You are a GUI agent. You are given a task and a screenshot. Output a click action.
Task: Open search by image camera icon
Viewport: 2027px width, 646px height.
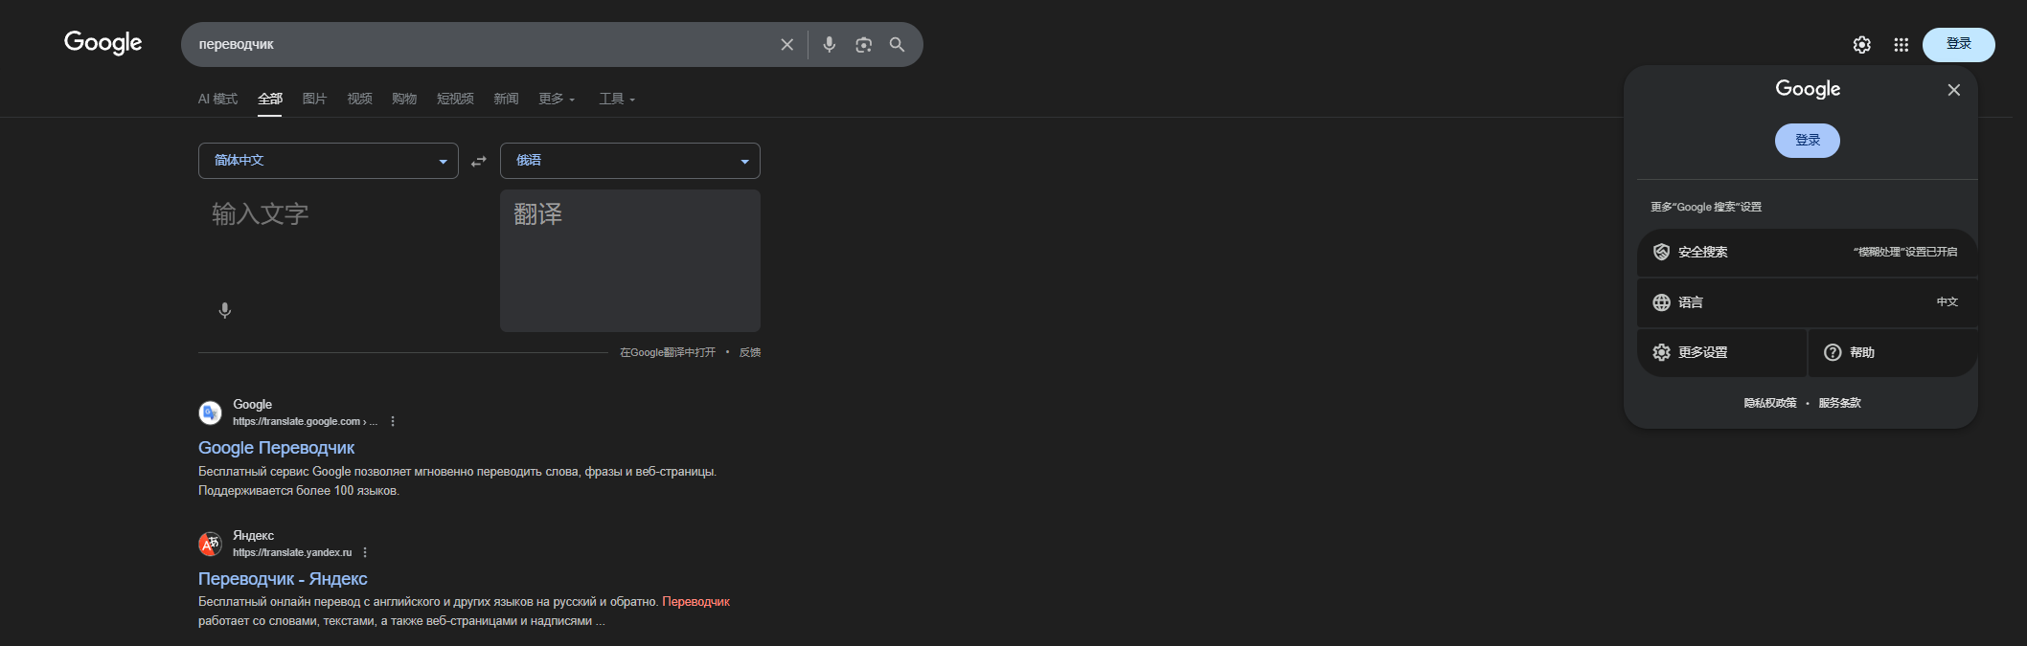pyautogui.click(x=864, y=45)
